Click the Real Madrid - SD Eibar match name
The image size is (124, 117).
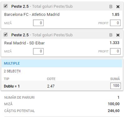(24, 43)
